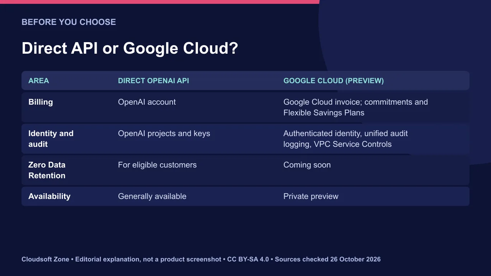This screenshot has height=276, width=491.
Task: Select the 'Availability' row label
Action: click(49, 196)
